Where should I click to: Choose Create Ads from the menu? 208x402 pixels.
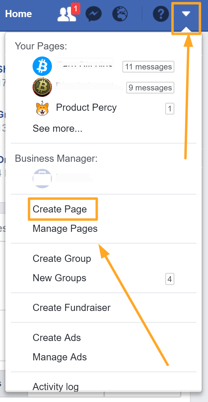tap(57, 338)
